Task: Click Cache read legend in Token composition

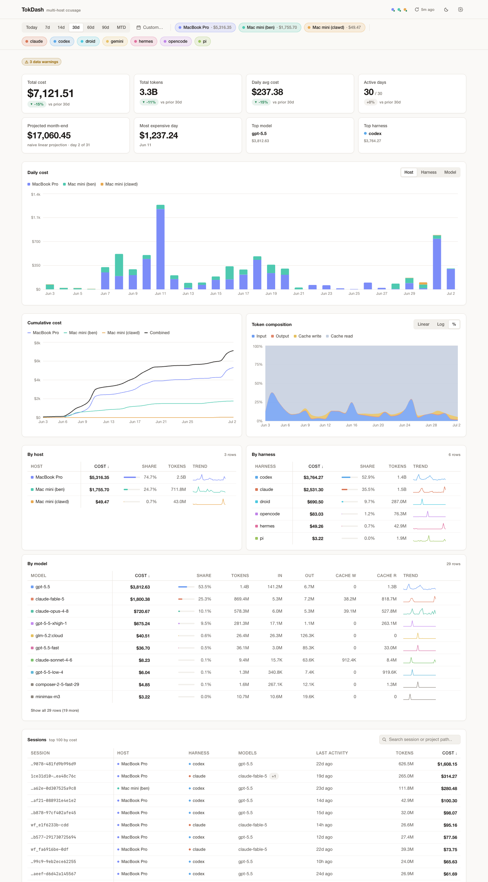Action: [339, 336]
